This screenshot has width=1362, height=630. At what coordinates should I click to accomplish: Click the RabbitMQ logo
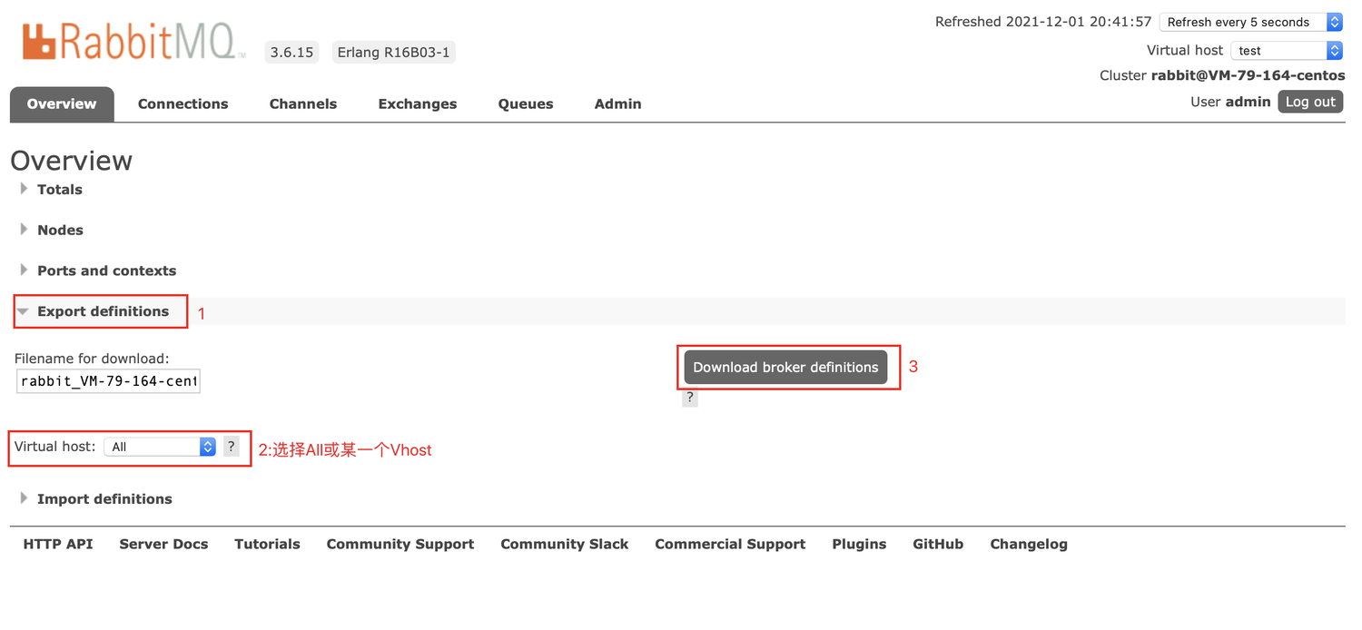point(133,43)
